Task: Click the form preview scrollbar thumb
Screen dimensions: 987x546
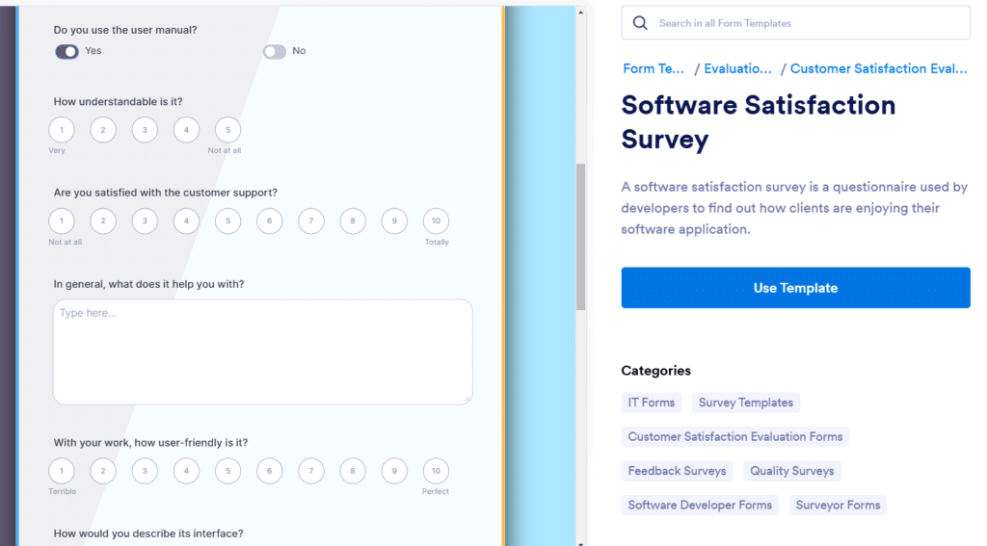Action: pos(580,237)
